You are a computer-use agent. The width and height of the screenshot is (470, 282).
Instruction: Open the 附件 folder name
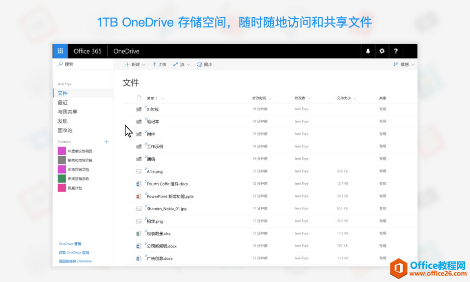pyautogui.click(x=151, y=135)
